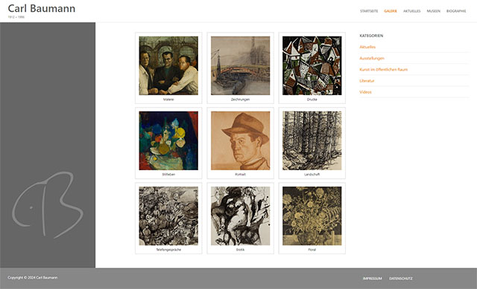
Task: Click the Kunst im öffentlichen Raum link
Action: point(383,69)
